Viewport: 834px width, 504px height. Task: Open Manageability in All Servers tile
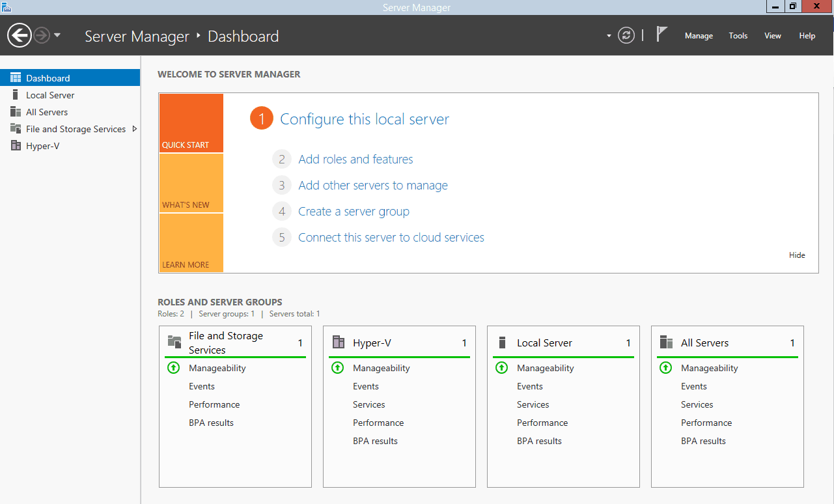pos(710,368)
